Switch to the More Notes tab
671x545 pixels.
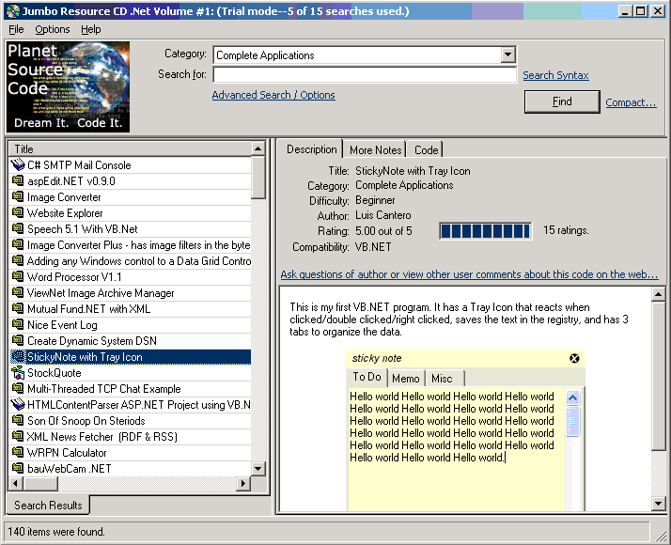[375, 150]
